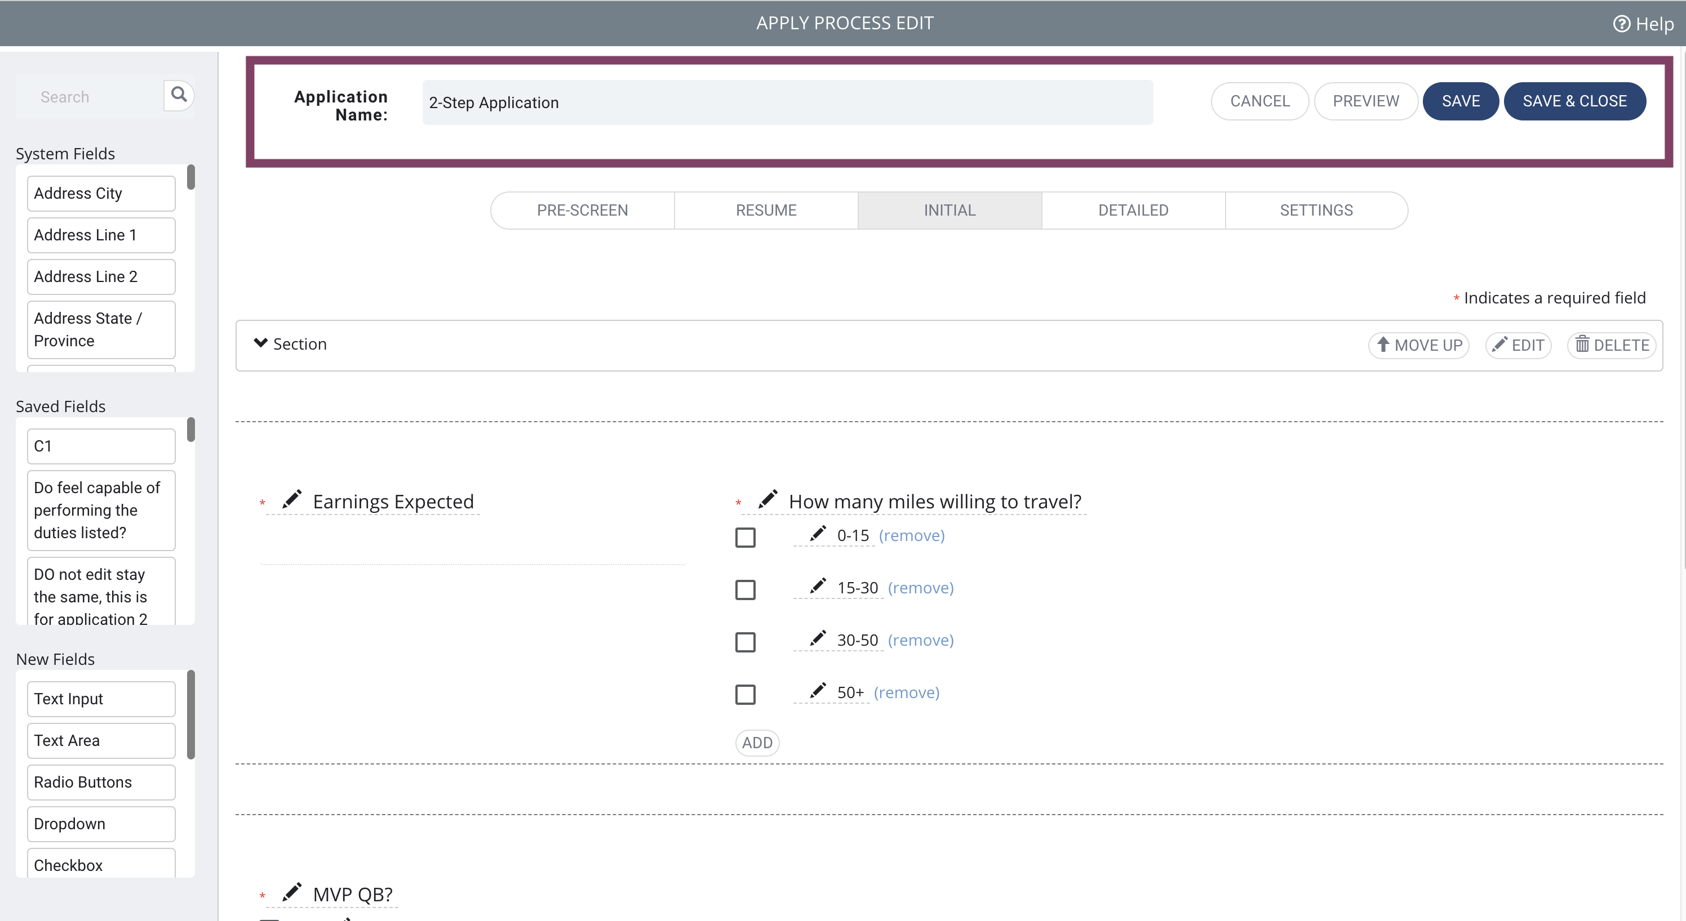Viewport: 1686px width, 921px height.
Task: Click the Application Name input field
Action: tap(787, 102)
